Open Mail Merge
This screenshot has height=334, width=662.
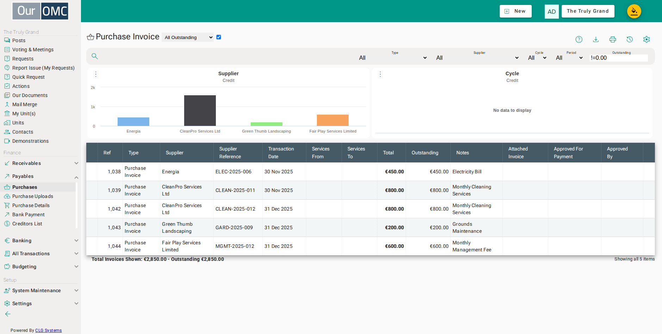coord(25,104)
